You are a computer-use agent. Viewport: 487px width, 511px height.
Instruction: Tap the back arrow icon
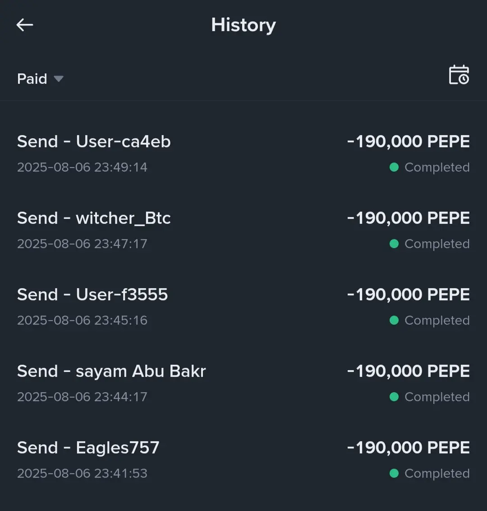pos(25,25)
